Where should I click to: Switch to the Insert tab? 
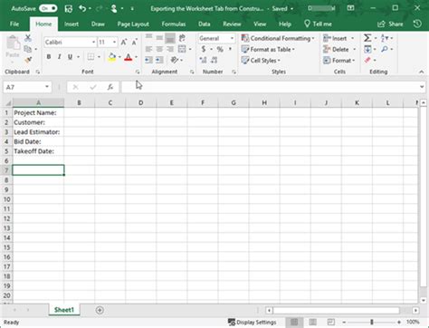point(71,24)
